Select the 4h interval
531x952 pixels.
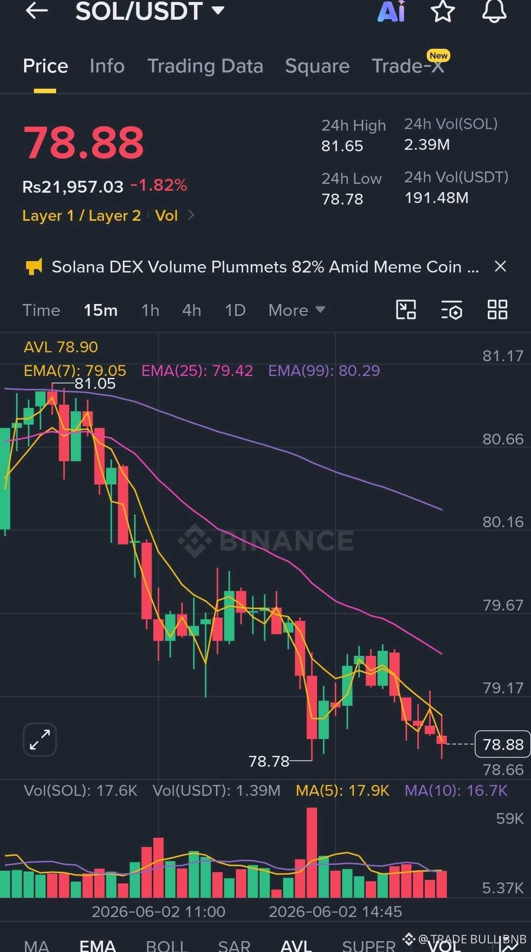tap(191, 310)
